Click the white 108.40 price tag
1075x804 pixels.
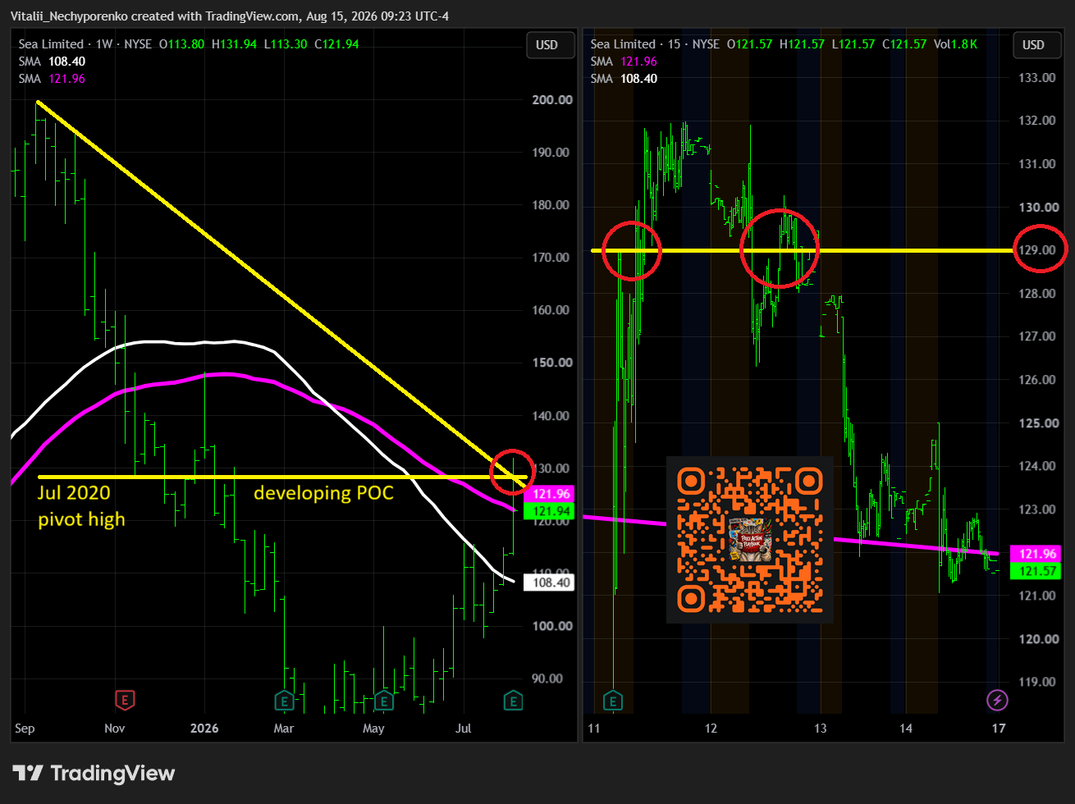[x=549, y=583]
